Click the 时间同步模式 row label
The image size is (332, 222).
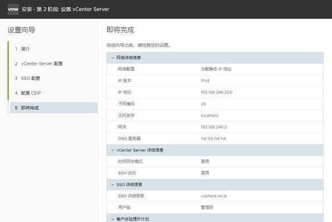[130, 162]
